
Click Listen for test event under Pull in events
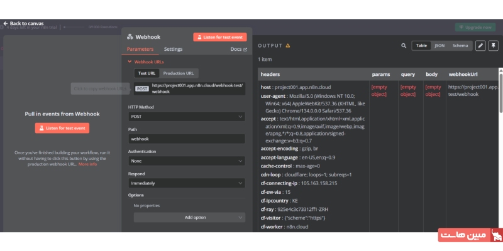(x=62, y=128)
